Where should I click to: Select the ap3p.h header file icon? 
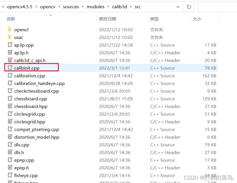10,52
